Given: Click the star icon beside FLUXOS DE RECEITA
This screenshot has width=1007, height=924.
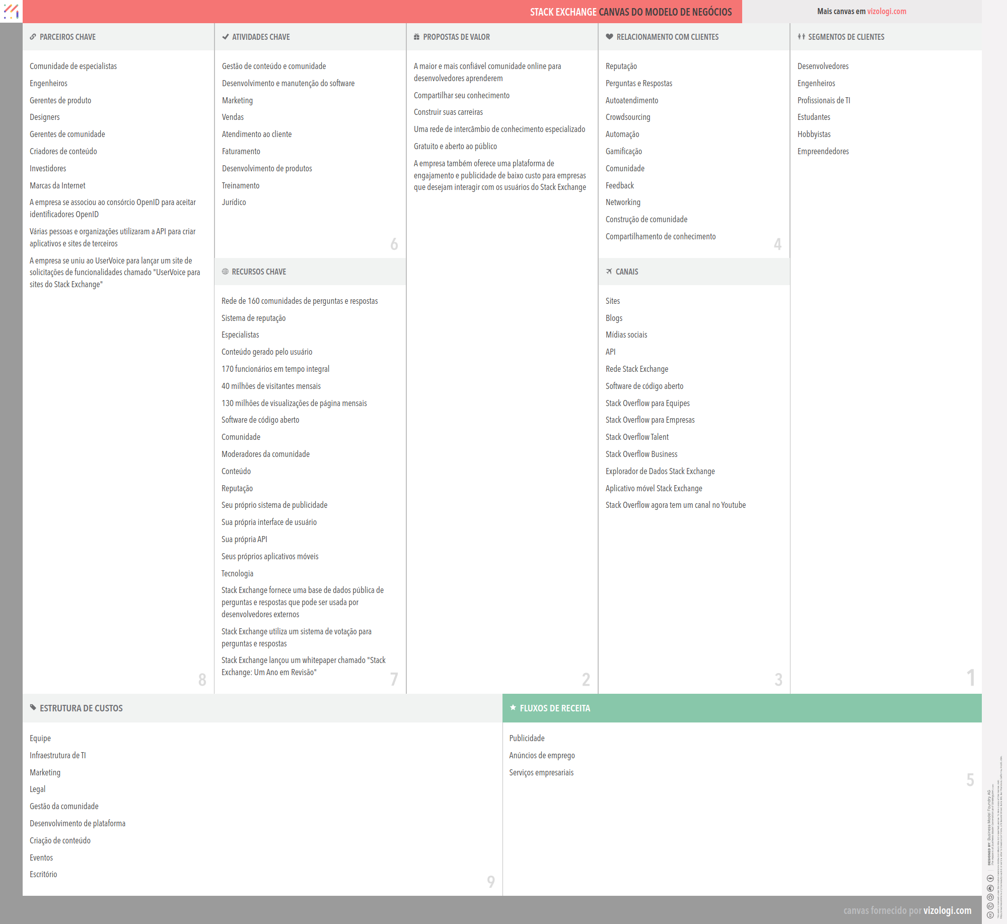Looking at the screenshot, I should [x=512, y=708].
